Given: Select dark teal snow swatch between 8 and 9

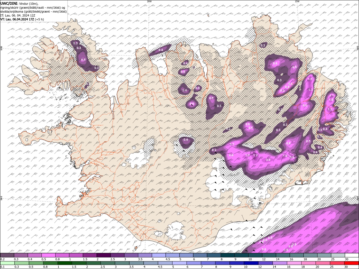Looking at the screenshot, I should 227,255.
